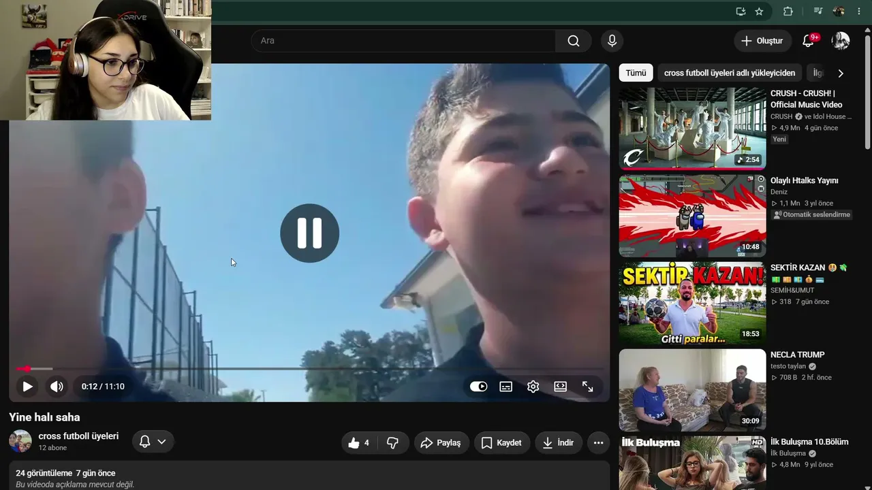Click the Paylaş share button
Screen dimensions: 872x490
click(441, 443)
